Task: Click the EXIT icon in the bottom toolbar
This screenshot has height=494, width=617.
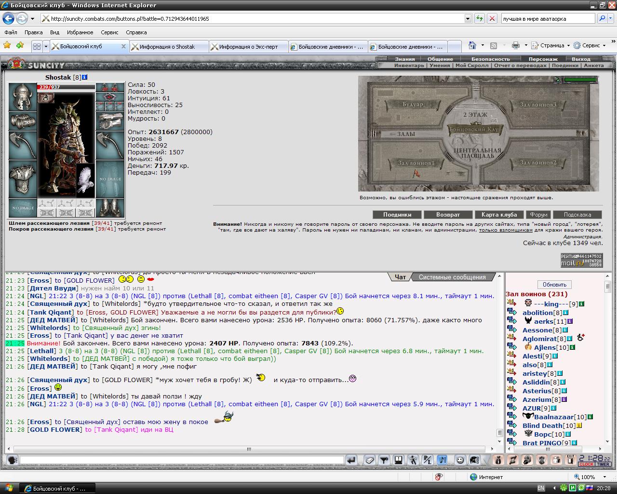Action: click(571, 460)
